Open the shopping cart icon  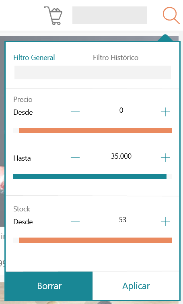pyautogui.click(x=53, y=16)
